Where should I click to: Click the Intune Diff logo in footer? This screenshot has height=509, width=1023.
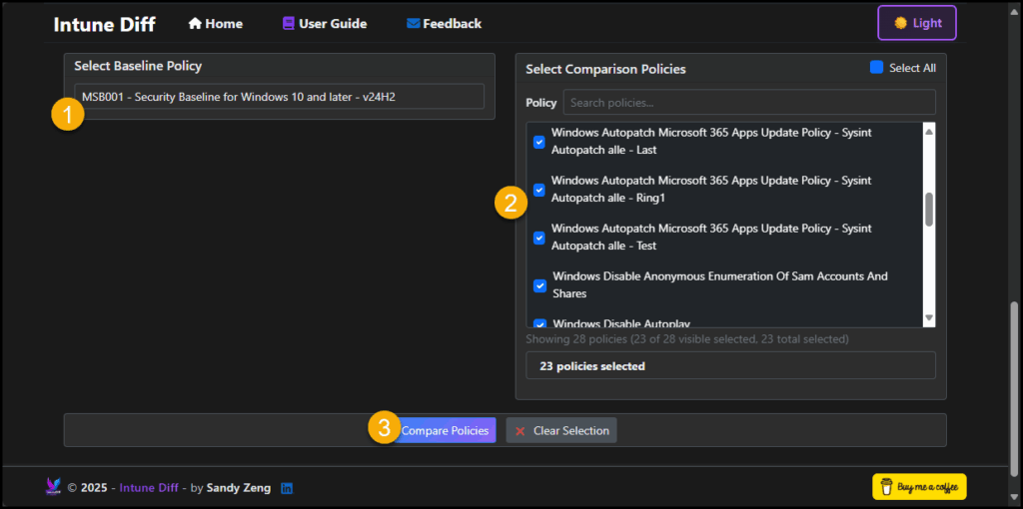tap(54, 487)
